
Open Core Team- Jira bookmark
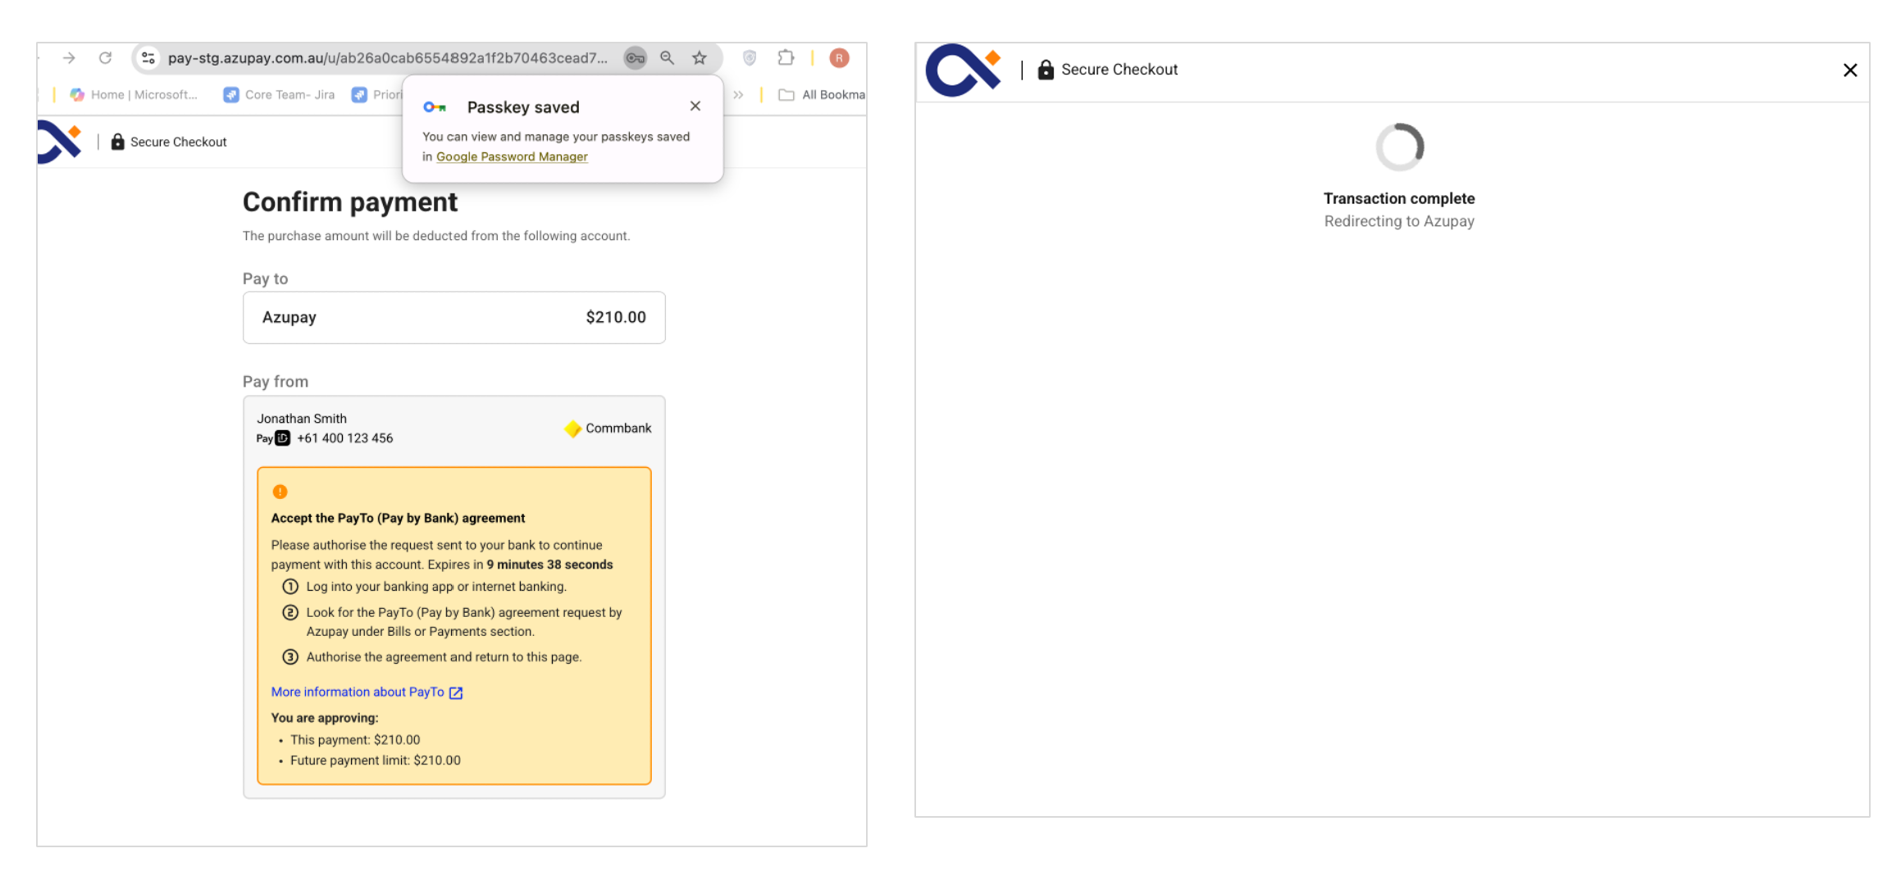pos(280,95)
